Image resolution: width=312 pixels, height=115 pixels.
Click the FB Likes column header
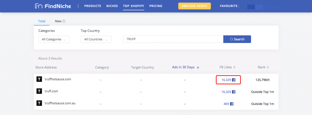(x=226, y=67)
